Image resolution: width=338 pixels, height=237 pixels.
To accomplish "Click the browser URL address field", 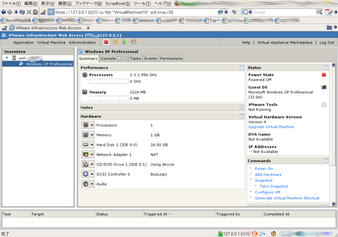I will tap(136, 12).
